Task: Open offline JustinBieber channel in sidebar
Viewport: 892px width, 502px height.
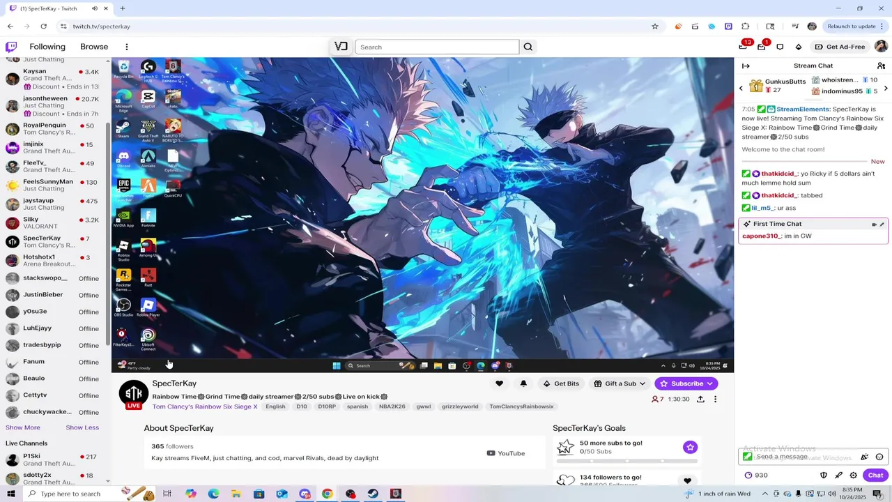Action: click(53, 295)
